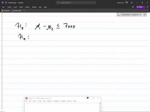Open the Help ribbon tab in OneNote
This screenshot has width=150, height=112.
point(45,7)
